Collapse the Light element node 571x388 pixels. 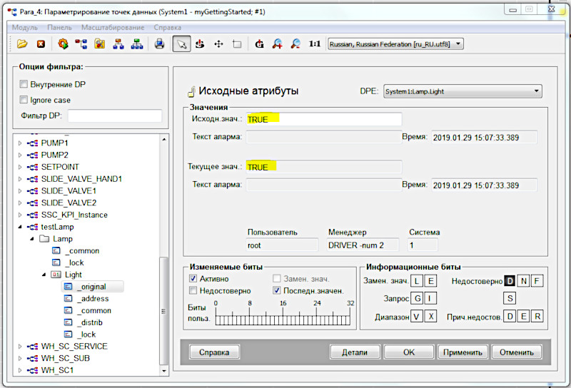point(44,275)
